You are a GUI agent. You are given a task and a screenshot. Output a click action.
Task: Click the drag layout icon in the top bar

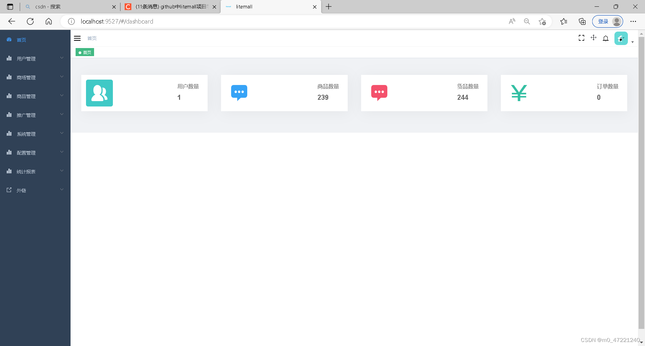click(x=594, y=38)
